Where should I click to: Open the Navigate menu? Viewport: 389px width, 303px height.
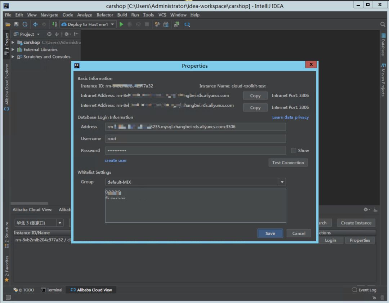click(49, 15)
